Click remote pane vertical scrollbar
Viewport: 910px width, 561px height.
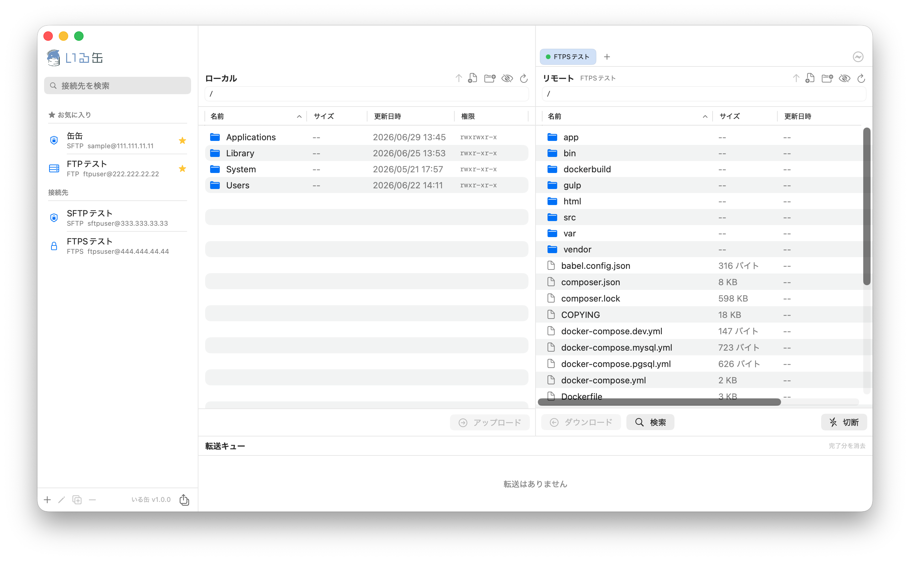[x=867, y=206]
